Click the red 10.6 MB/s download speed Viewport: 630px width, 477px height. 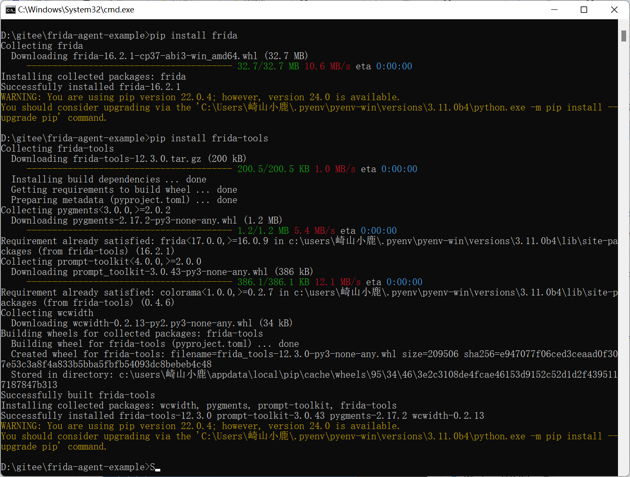coord(327,66)
